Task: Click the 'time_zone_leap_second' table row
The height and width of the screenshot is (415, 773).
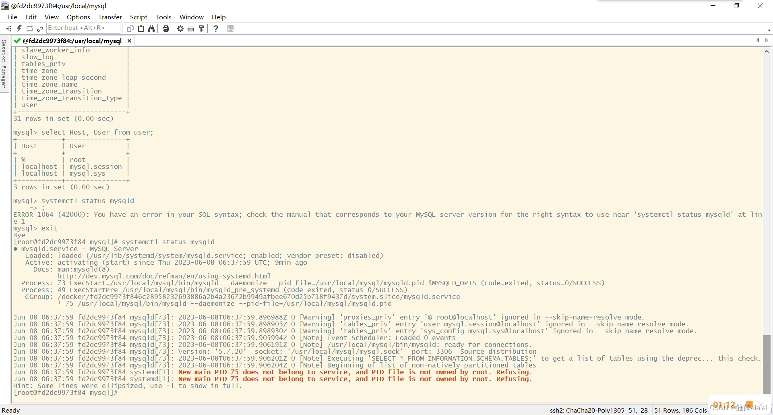Action: pyautogui.click(x=63, y=77)
